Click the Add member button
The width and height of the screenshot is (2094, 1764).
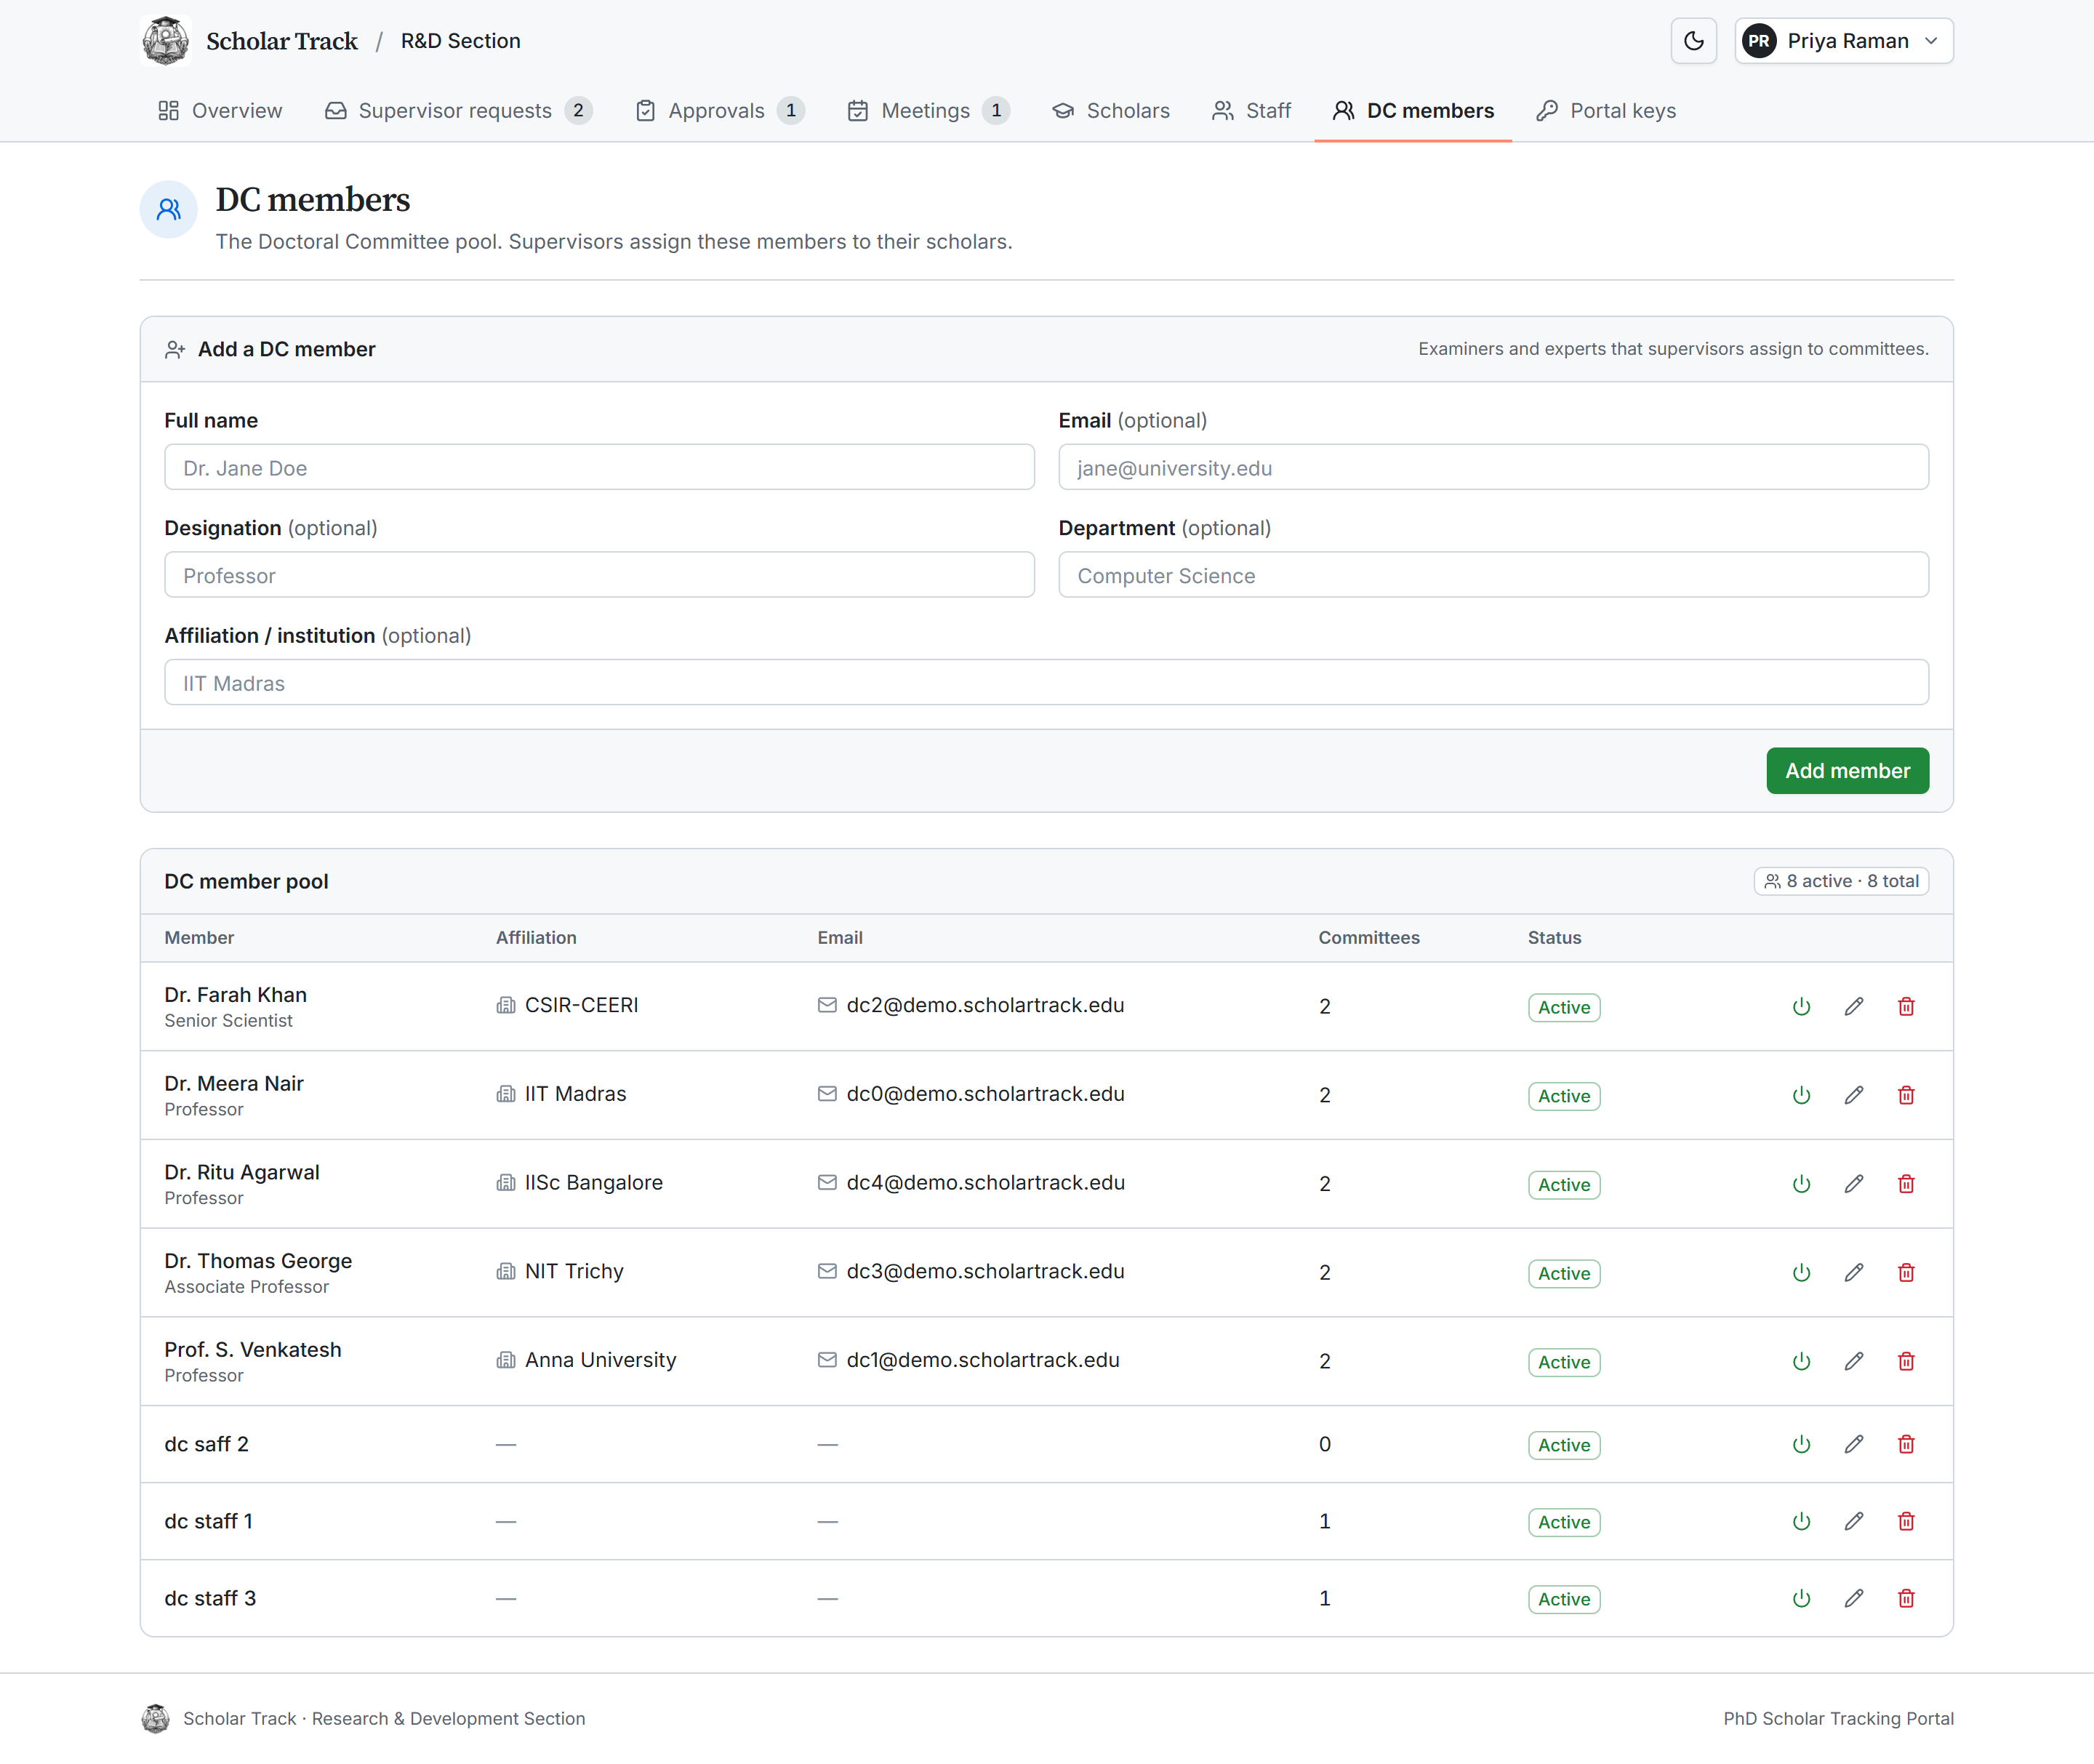1847,771
